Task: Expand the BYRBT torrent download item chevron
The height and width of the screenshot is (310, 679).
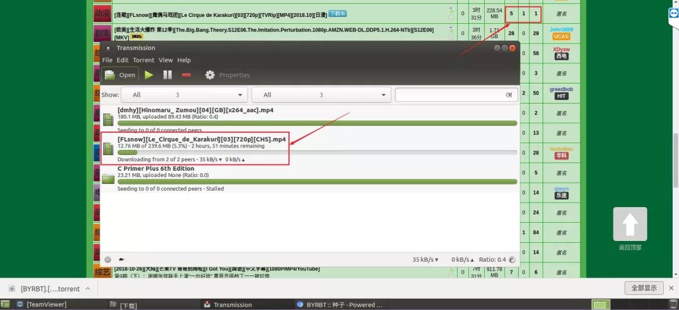Action: tap(88, 289)
